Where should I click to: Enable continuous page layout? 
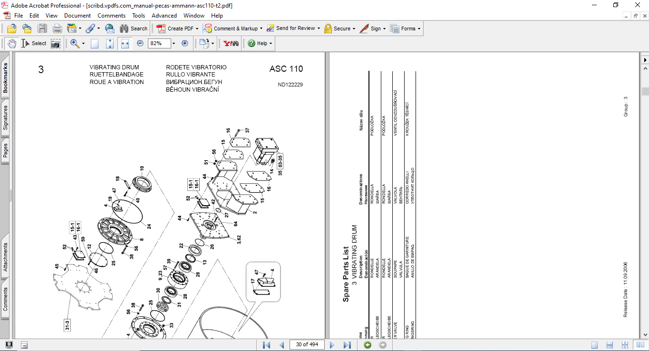point(610,345)
